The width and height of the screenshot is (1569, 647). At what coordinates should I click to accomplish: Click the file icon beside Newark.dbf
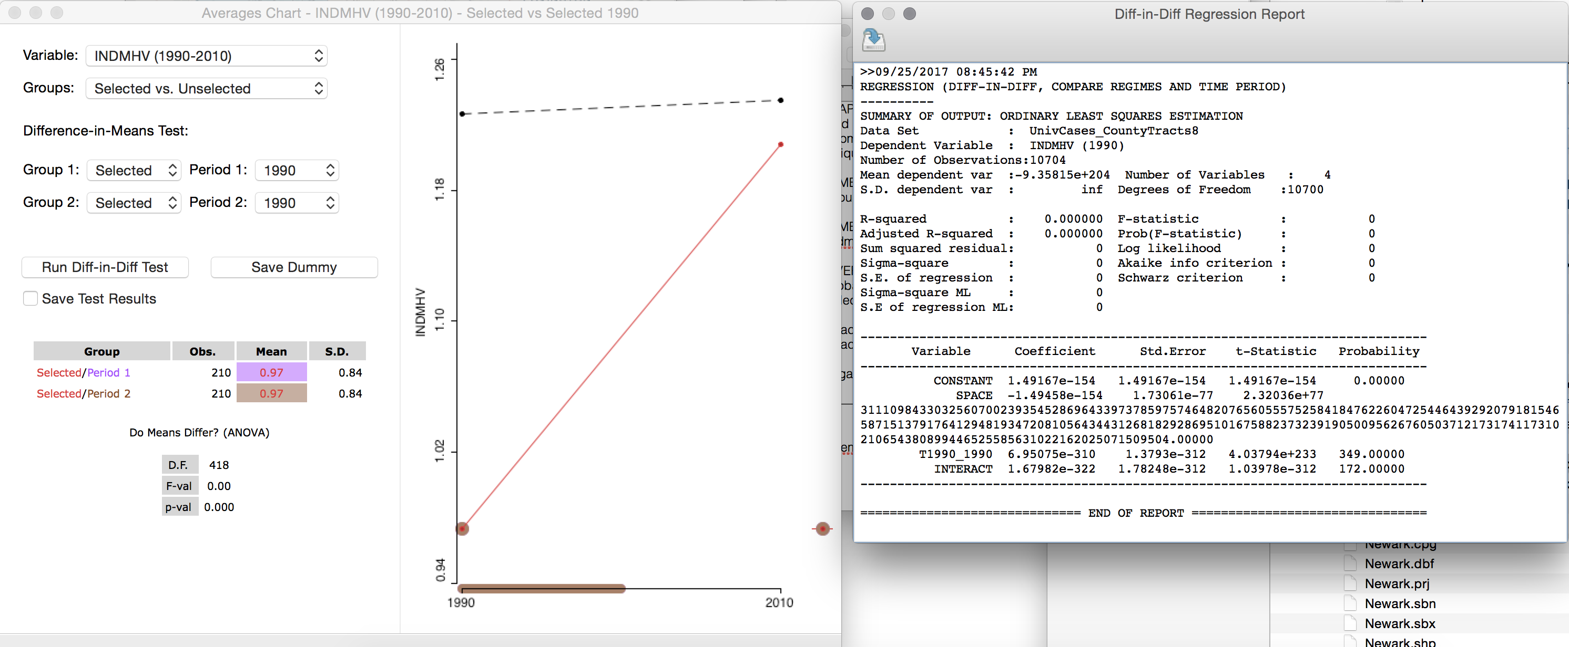pos(1351,563)
